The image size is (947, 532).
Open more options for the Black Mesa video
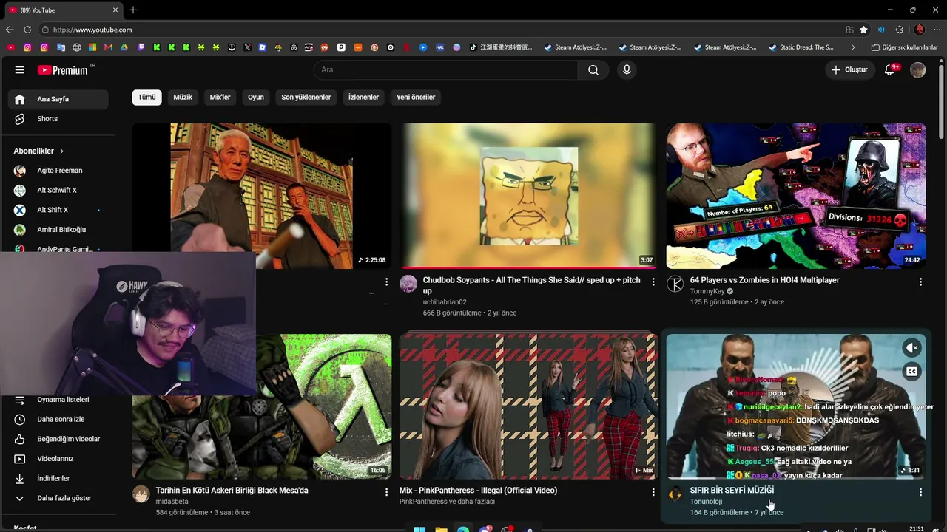coord(386,491)
